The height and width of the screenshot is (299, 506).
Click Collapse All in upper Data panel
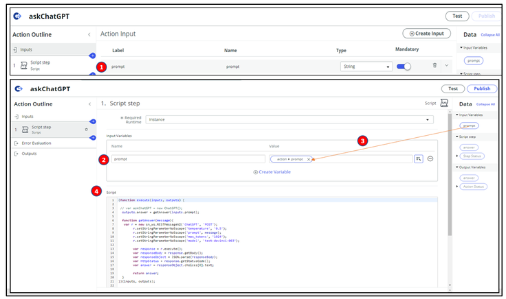click(490, 35)
